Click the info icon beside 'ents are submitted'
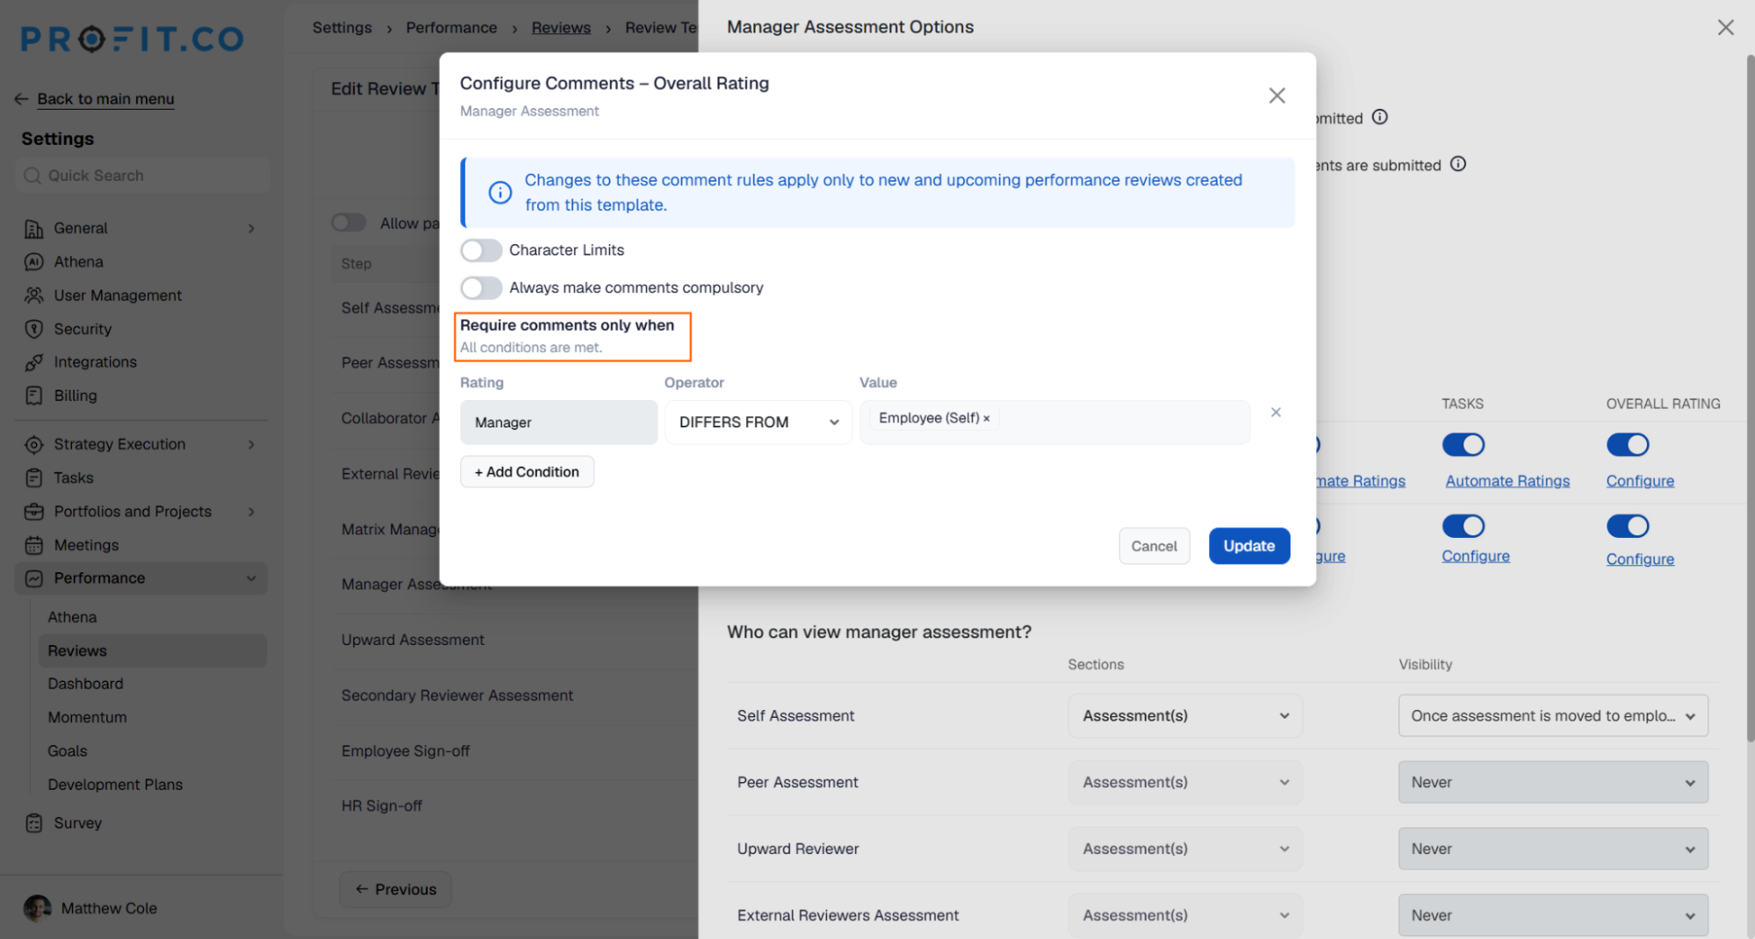 pos(1458,164)
